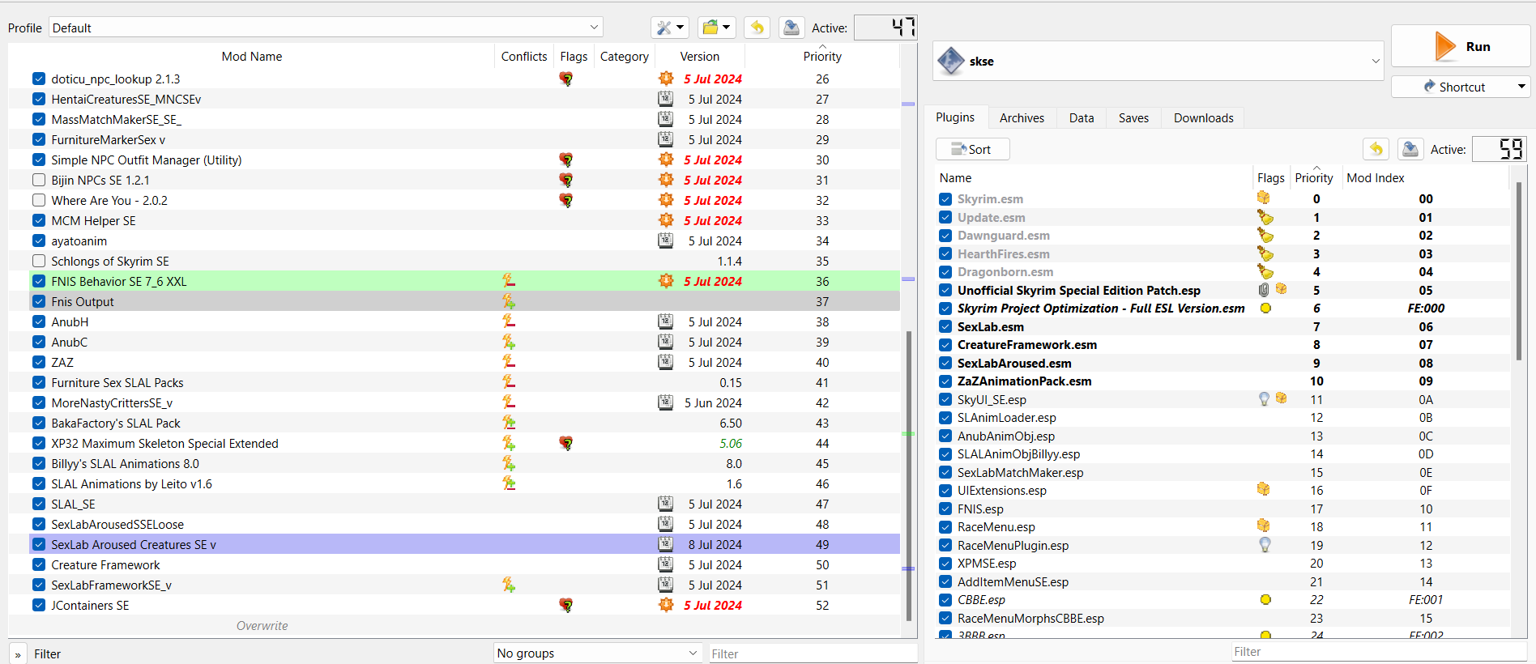Click the Category column header

pyautogui.click(x=625, y=56)
